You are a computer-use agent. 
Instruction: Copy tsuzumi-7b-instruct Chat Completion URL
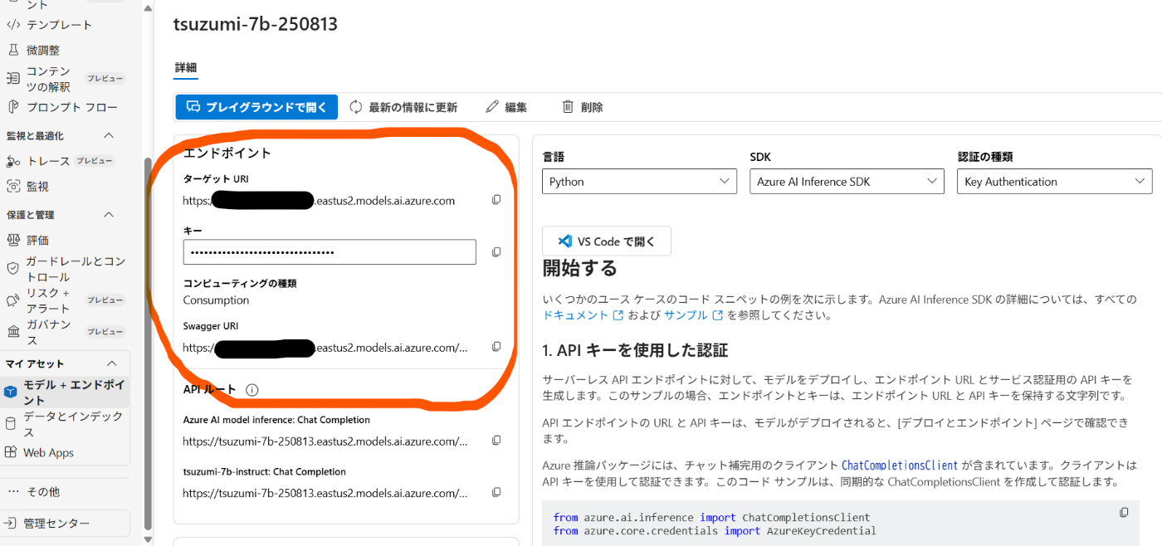pyautogui.click(x=496, y=492)
